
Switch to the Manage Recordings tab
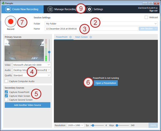pos(62,9)
